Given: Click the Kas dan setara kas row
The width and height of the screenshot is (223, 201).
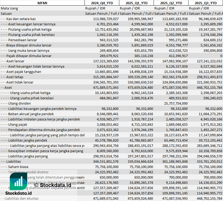Looking at the screenshot, I should [21, 19].
